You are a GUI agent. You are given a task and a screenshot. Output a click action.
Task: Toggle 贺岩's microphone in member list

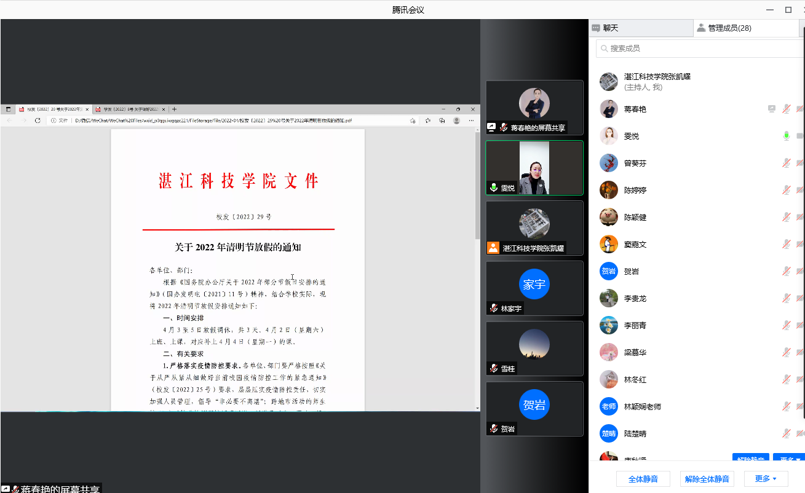tap(786, 271)
